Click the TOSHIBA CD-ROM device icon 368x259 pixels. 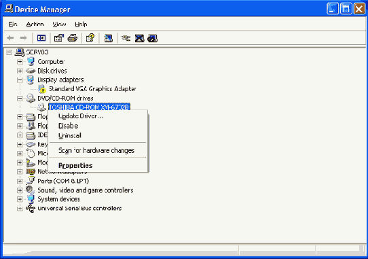click(41, 107)
